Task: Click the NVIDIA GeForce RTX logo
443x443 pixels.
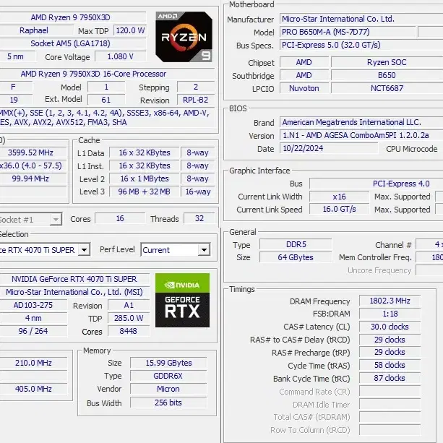Action: pyautogui.click(x=183, y=300)
